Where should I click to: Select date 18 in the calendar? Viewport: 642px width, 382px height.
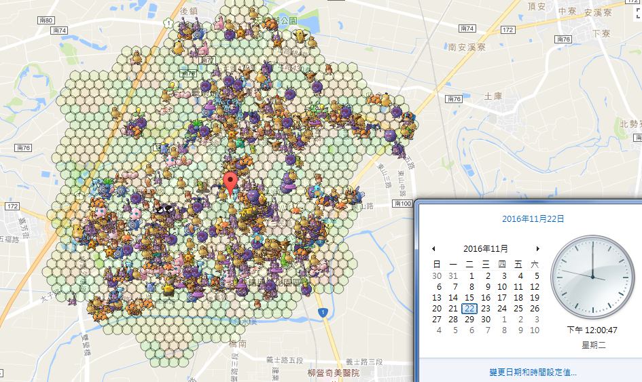[518, 298]
